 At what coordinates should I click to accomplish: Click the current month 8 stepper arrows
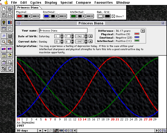tap(72, 41)
